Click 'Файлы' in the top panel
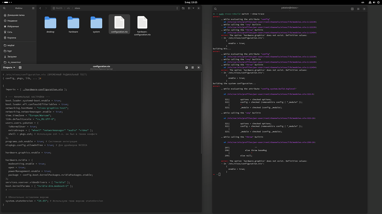 (x=19, y=8)
